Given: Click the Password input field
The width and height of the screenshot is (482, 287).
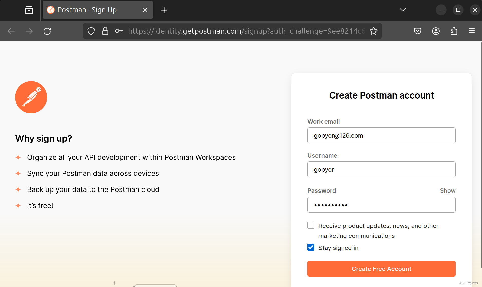Looking at the screenshot, I should [x=381, y=204].
